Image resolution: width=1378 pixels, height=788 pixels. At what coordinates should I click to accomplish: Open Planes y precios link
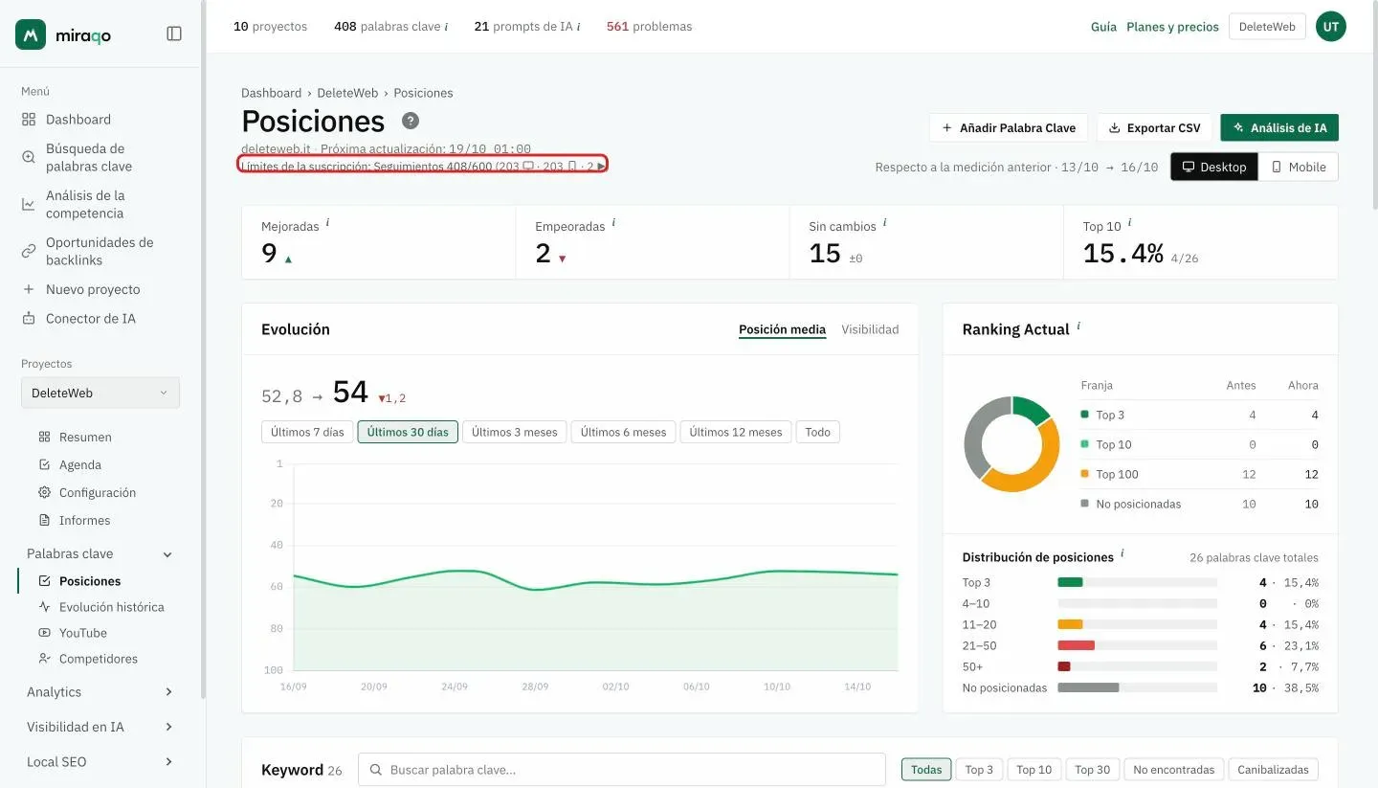1172,27
